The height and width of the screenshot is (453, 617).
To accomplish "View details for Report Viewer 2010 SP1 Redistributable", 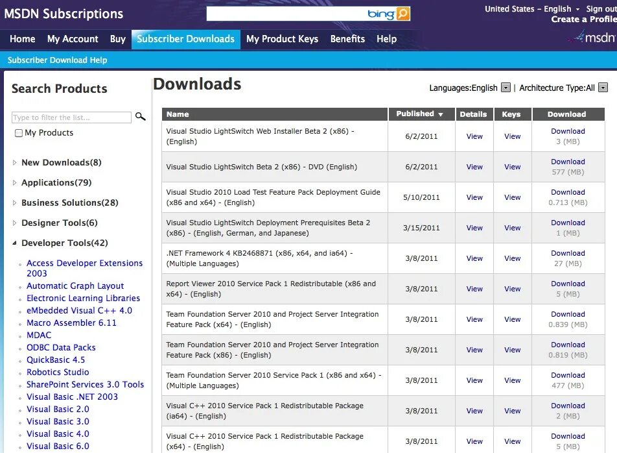I will [x=474, y=289].
